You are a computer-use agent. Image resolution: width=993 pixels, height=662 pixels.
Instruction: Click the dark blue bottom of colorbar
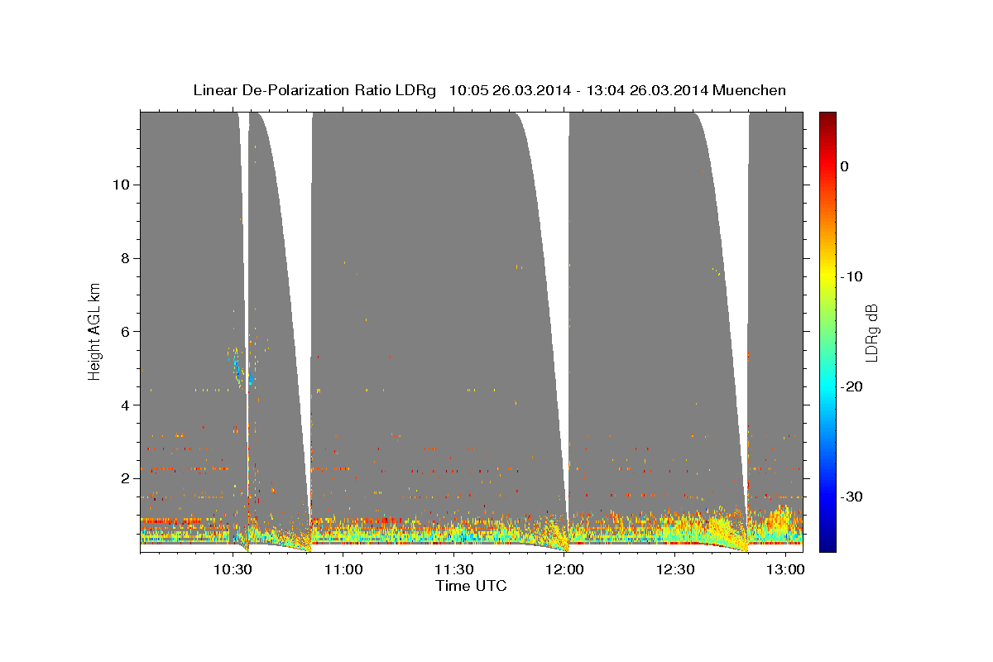827,544
